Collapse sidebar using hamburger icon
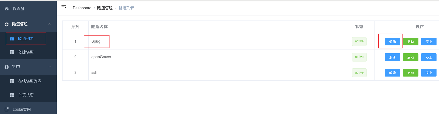439x114 pixels. (x=64, y=7)
